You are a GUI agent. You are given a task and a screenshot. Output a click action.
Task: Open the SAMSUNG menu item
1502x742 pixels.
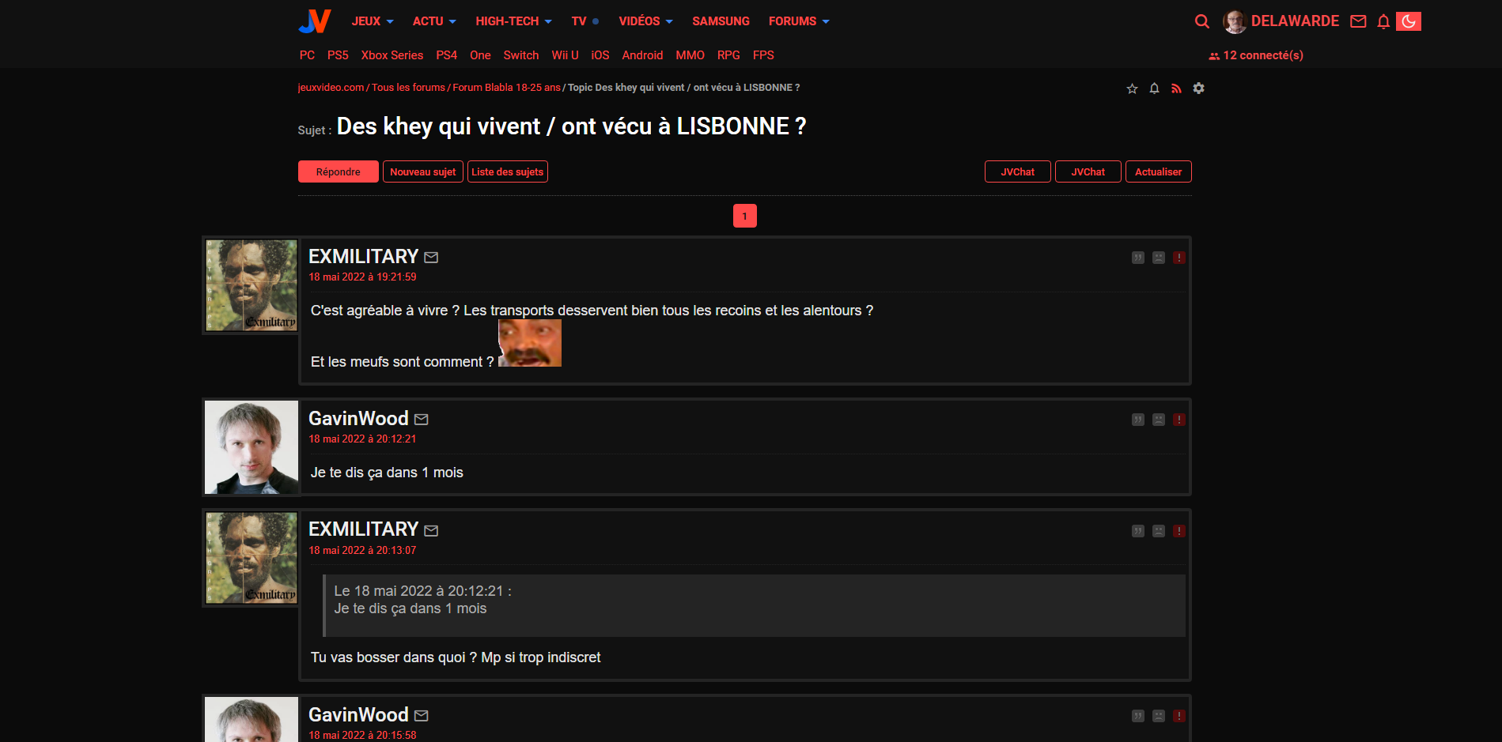tap(721, 21)
